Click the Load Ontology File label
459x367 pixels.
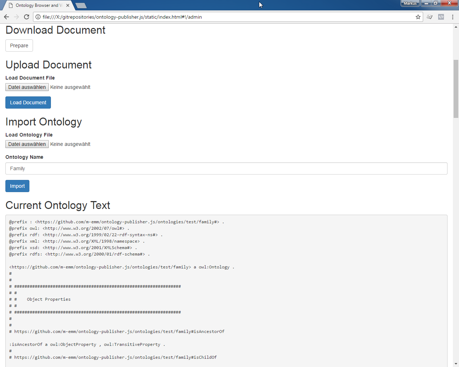(x=29, y=135)
